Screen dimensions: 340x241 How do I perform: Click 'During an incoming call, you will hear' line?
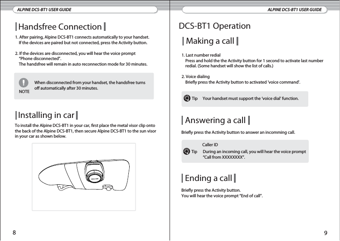[254, 151]
